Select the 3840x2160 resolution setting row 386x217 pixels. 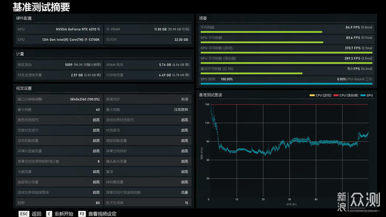(59, 99)
